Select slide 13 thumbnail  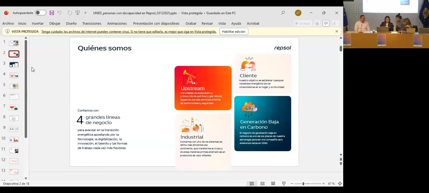pos(14,172)
